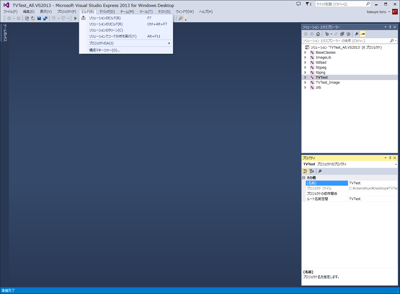400x294 pixels.
Task: Click the wrench Properties icon in Solution Explorer
Action: point(357,34)
